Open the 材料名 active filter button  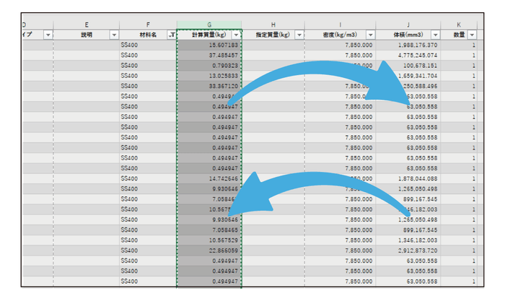tap(171, 35)
